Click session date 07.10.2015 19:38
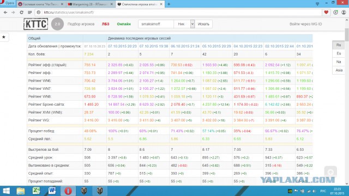This screenshot has width=349, height=196. [154, 46]
